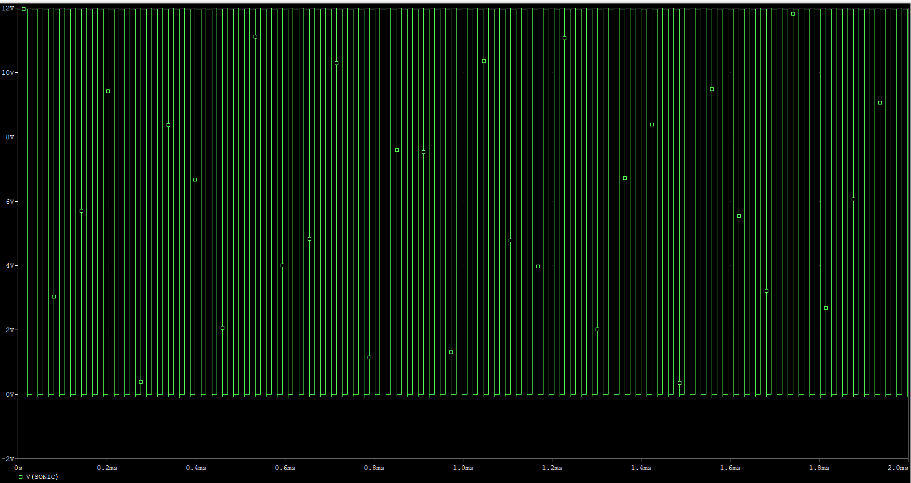The height and width of the screenshot is (483, 911).
Task: Click the 10V y-axis label
Action: [x=8, y=73]
